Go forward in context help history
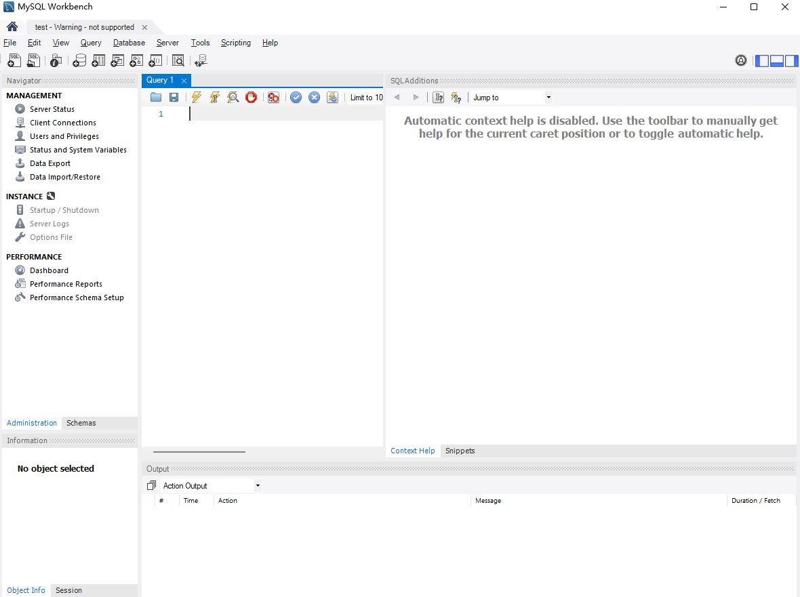 pyautogui.click(x=416, y=98)
